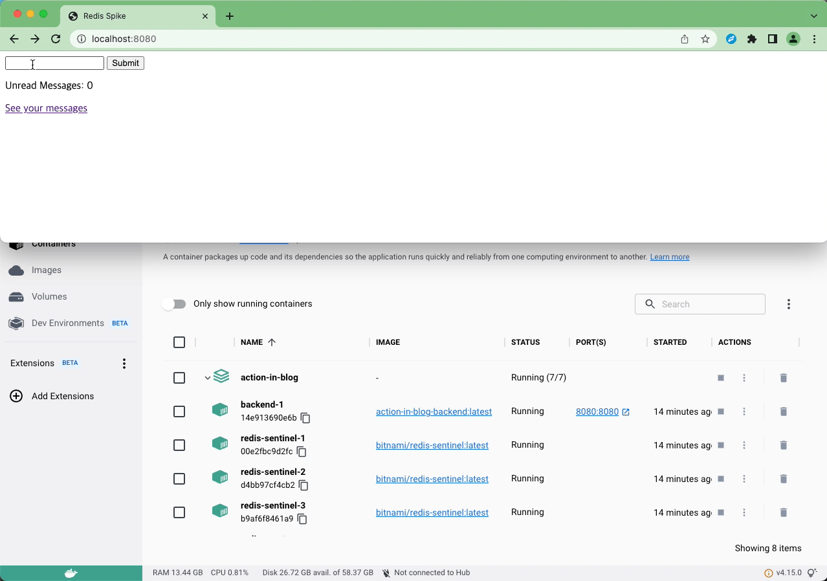This screenshot has width=827, height=581.
Task: Bookmark this tab with the star icon
Action: pyautogui.click(x=705, y=39)
